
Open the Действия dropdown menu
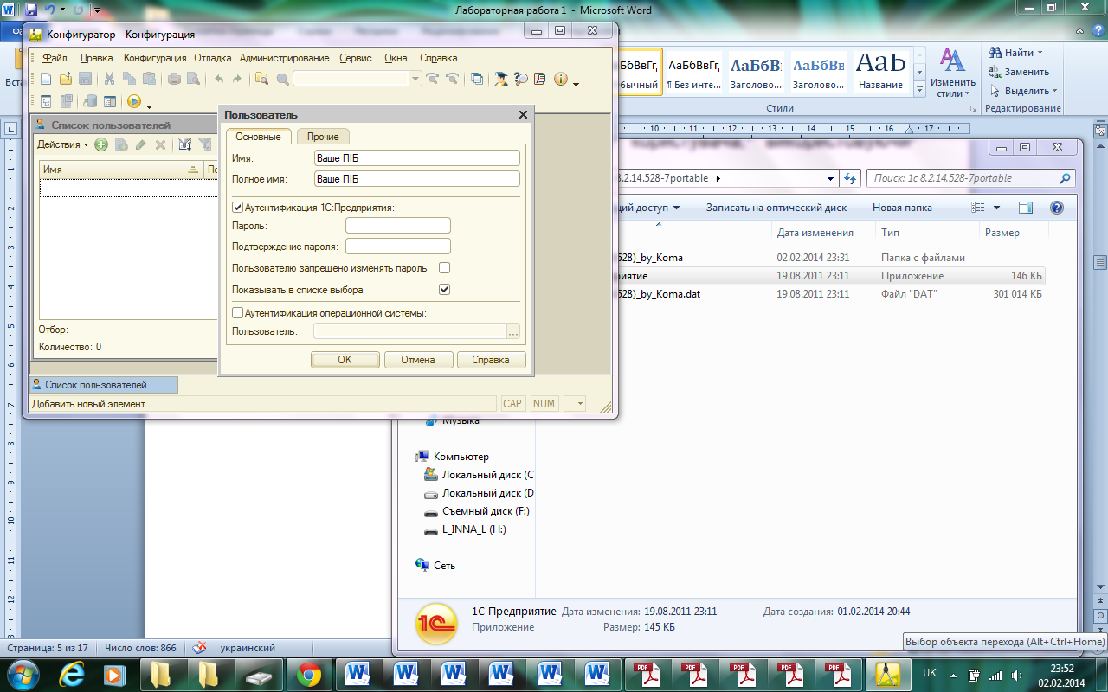pos(62,144)
